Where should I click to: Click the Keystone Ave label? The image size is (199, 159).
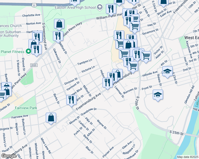pyautogui.click(x=189, y=50)
